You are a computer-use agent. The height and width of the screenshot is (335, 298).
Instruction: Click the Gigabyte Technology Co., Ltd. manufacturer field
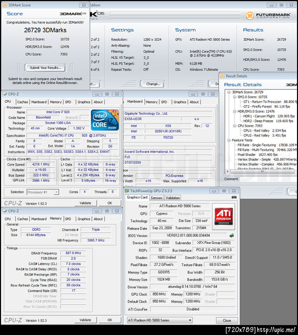(x=168, y=114)
